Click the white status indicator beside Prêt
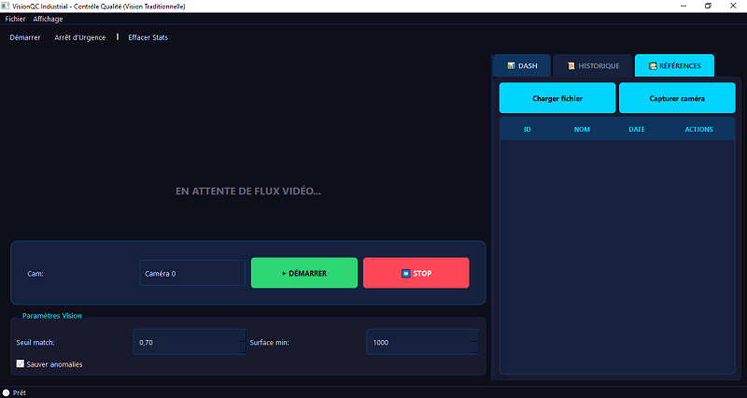 coord(7,392)
